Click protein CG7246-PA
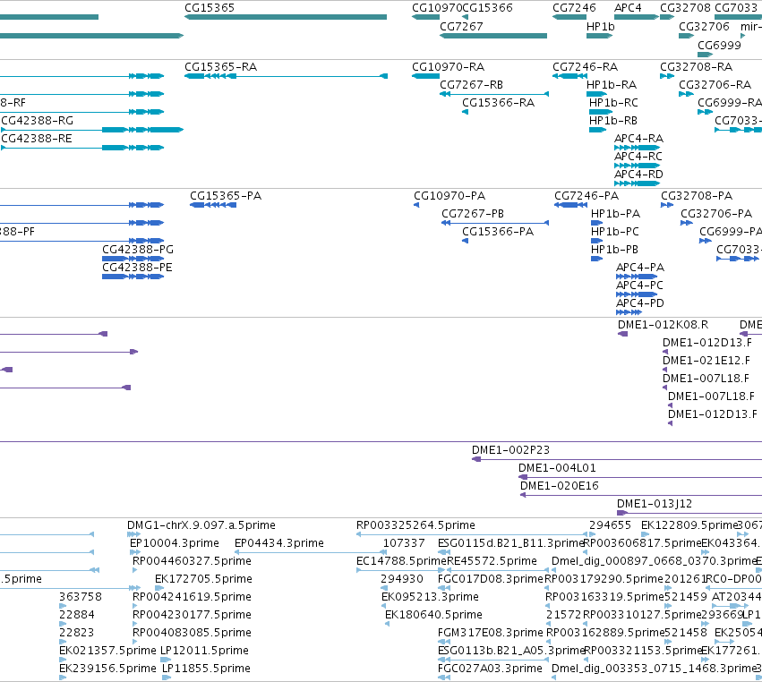Screen dimensions: 762x682 click(x=586, y=196)
